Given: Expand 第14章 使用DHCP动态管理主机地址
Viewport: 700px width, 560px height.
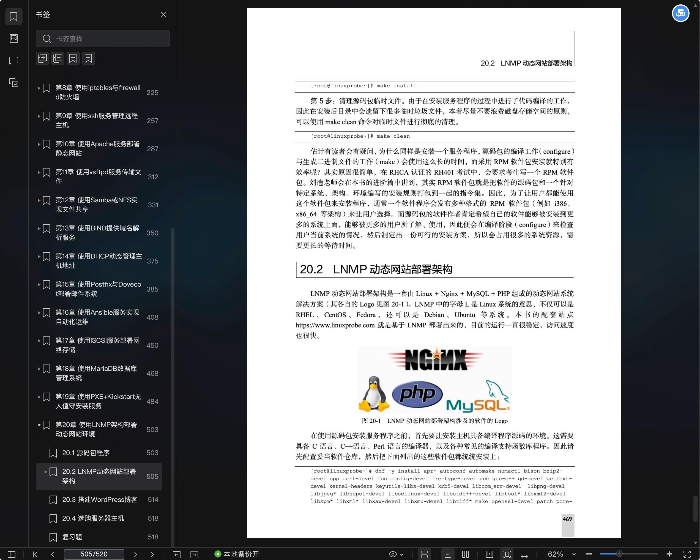Looking at the screenshot, I should (39, 256).
